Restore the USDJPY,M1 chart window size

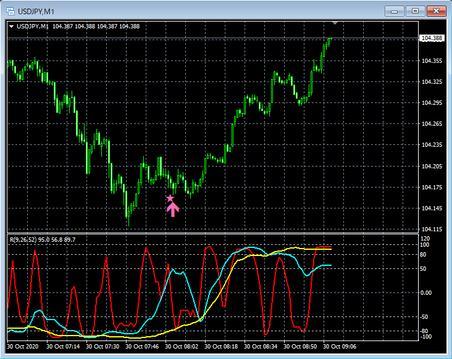tap(415, 11)
